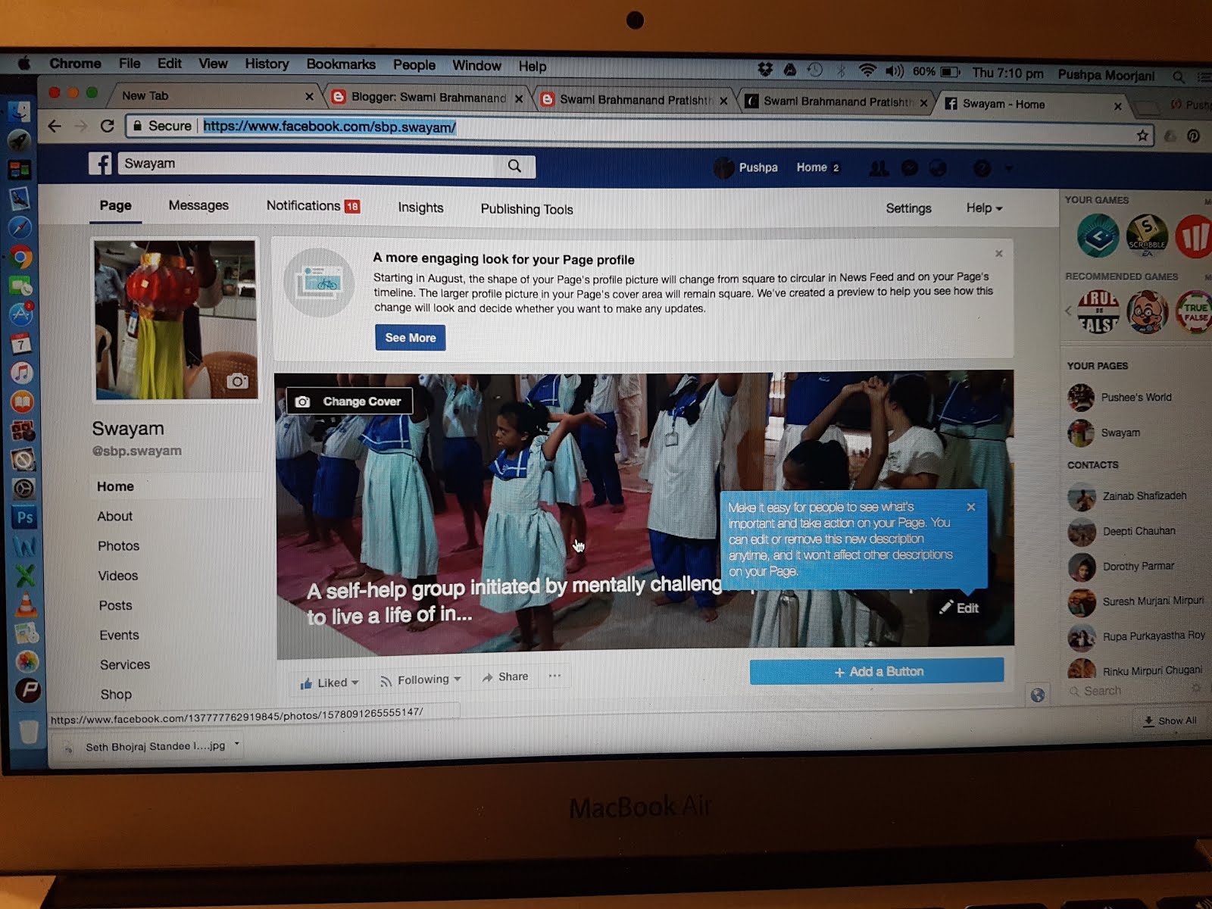This screenshot has height=909, width=1212.
Task: Click the Dropbox icon in menu bar
Action: tap(765, 70)
